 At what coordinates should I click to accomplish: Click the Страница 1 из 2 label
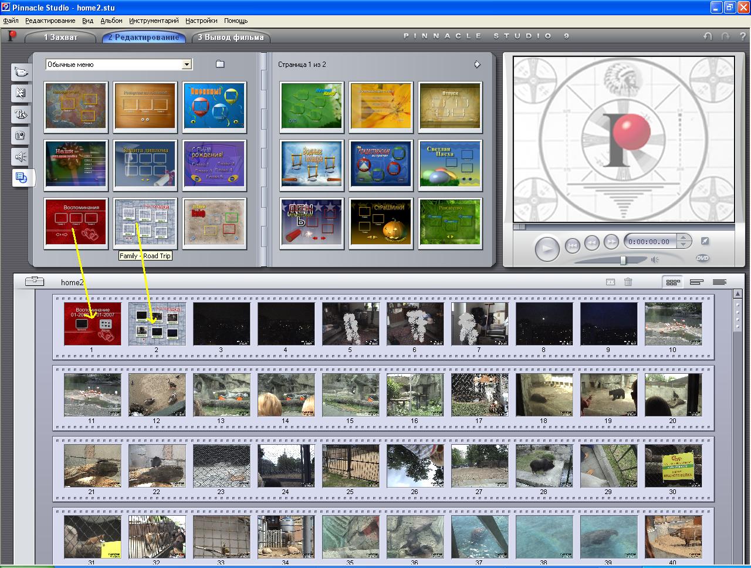(x=302, y=65)
